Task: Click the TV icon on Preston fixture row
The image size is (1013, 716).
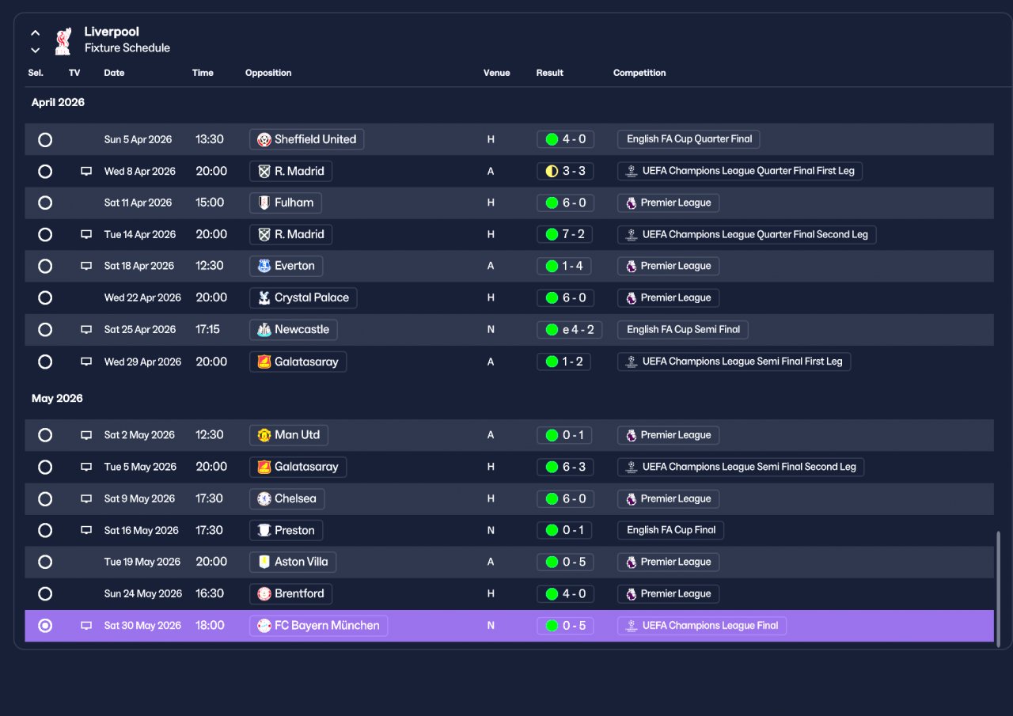Action: (x=86, y=530)
